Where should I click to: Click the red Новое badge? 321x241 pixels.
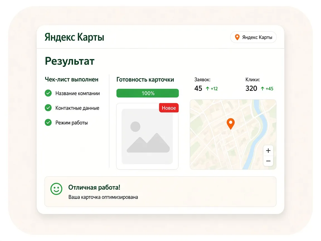click(x=169, y=108)
